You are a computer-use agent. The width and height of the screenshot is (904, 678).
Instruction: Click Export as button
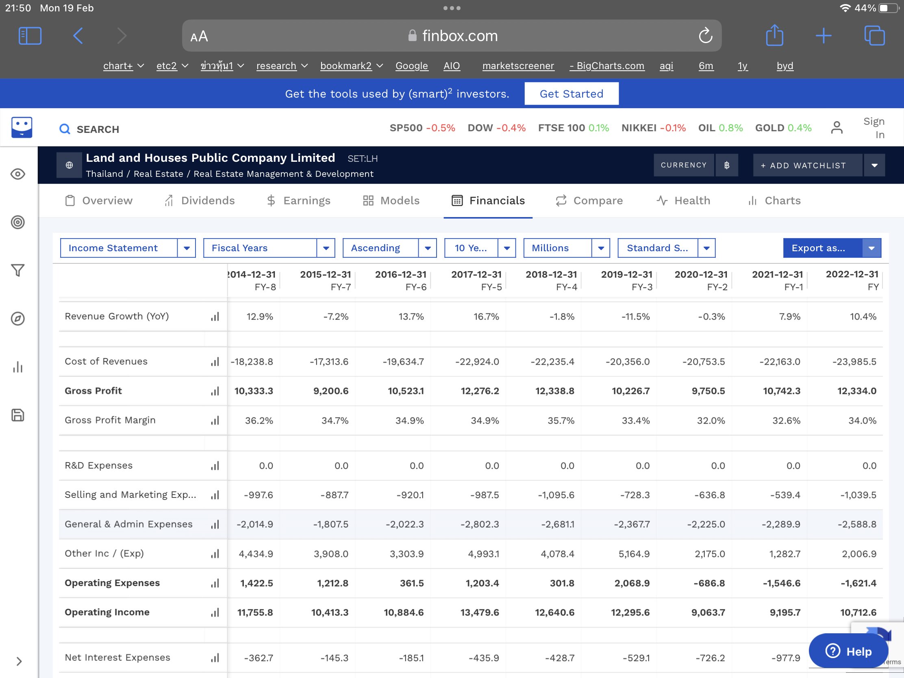[x=822, y=248]
